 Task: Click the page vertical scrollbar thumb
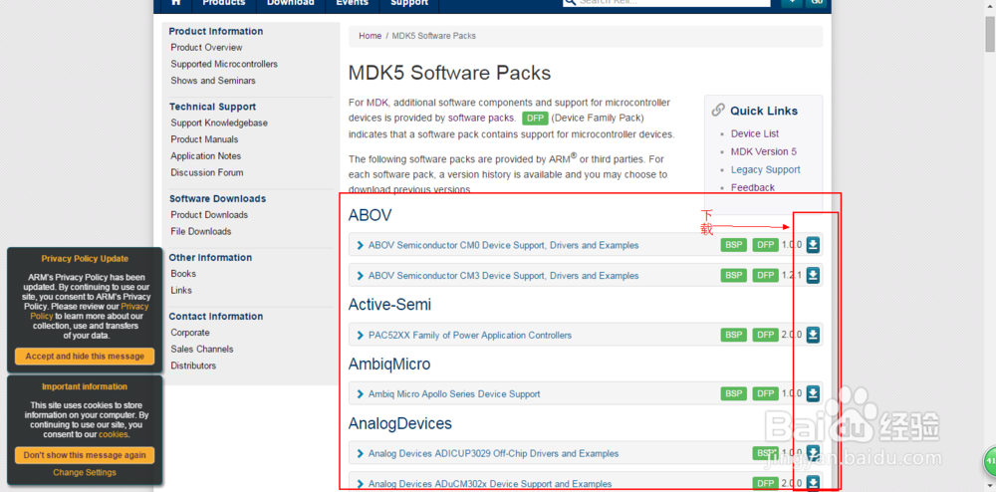coord(990,35)
